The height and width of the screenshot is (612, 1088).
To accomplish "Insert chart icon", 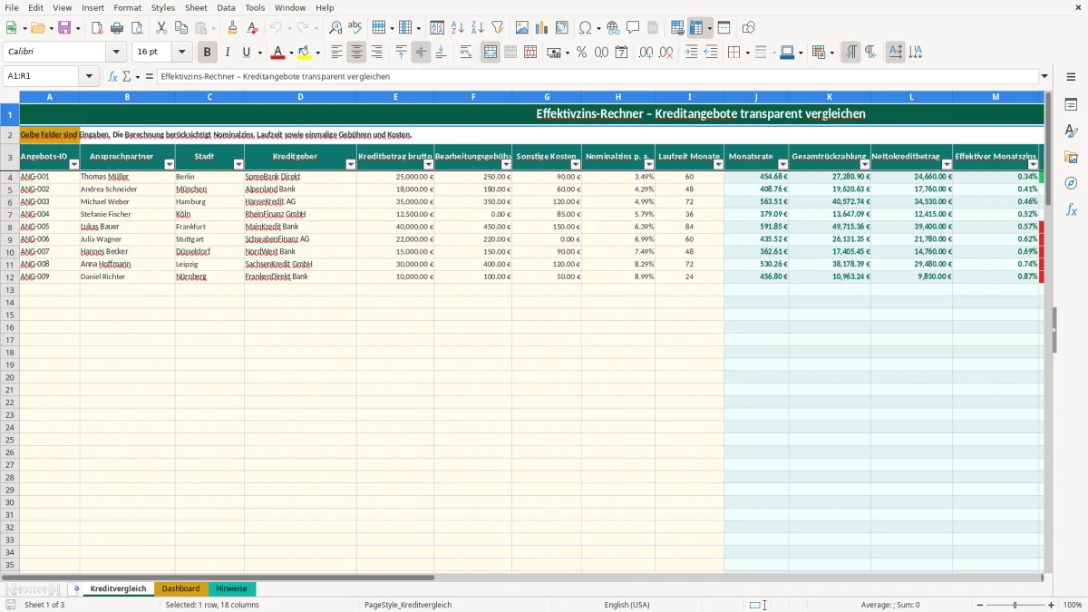I will 542,28.
